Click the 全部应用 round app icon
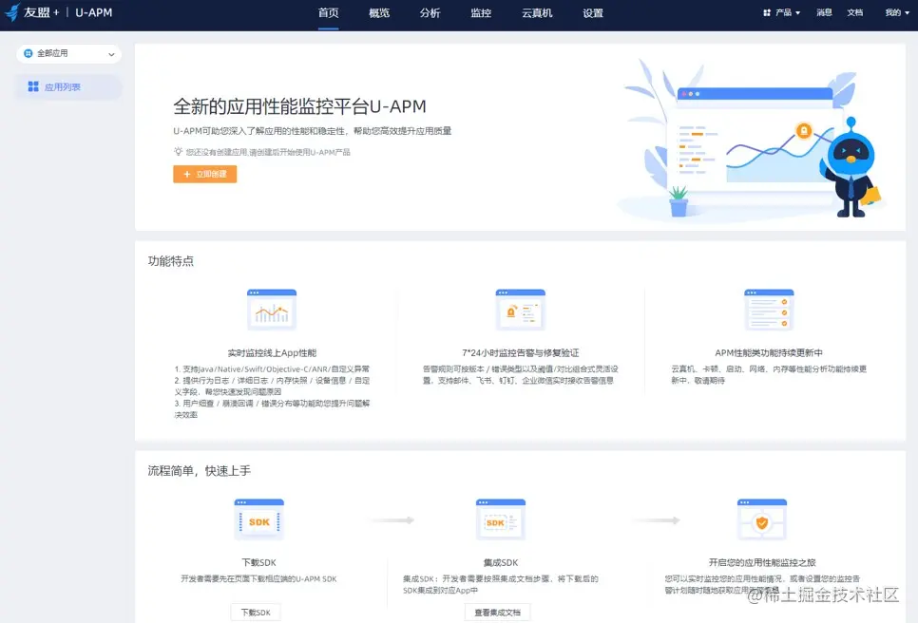 point(29,54)
